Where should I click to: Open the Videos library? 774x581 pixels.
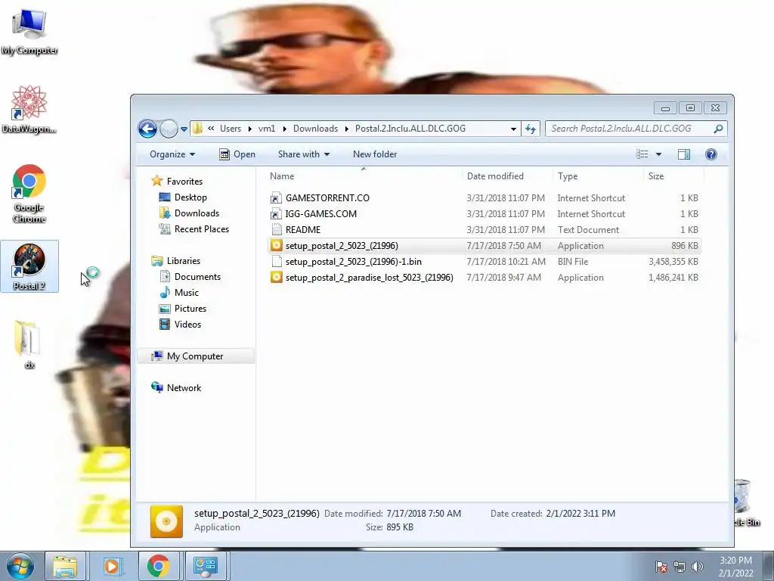point(187,324)
